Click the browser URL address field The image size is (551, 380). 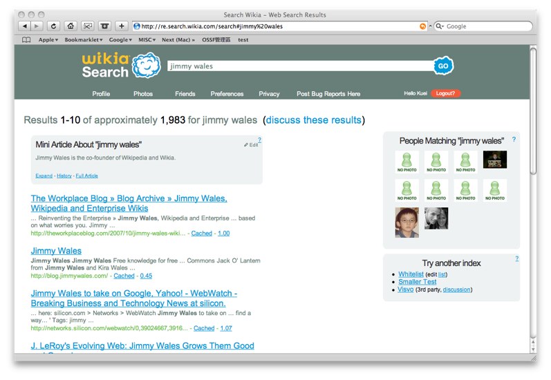point(279,26)
